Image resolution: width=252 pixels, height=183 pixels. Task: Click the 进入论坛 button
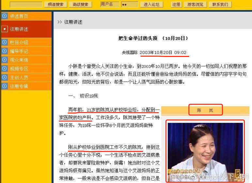click(151, 5)
